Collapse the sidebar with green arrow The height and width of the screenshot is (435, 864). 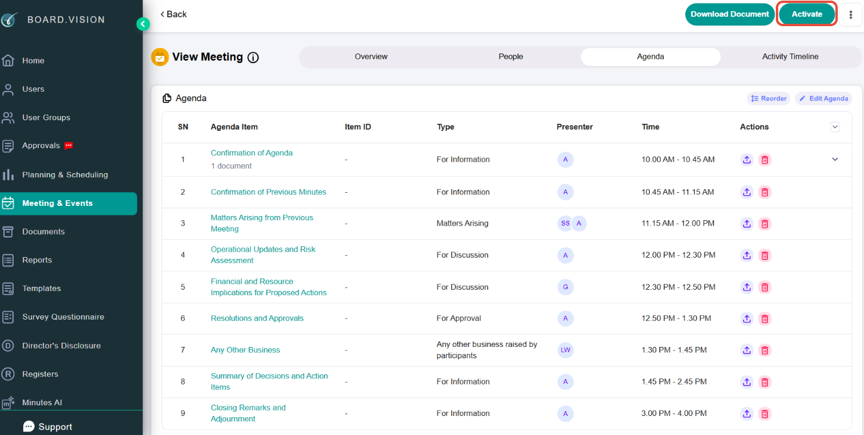pos(143,24)
